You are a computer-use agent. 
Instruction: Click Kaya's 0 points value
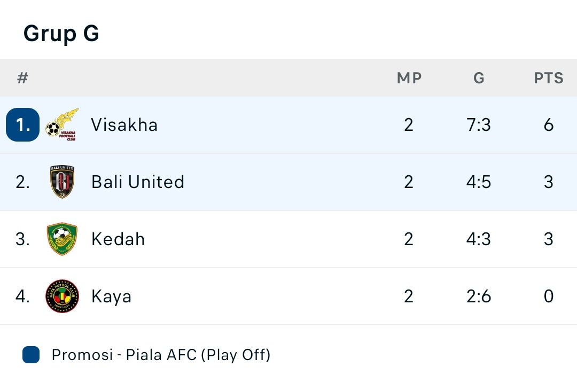[549, 296]
